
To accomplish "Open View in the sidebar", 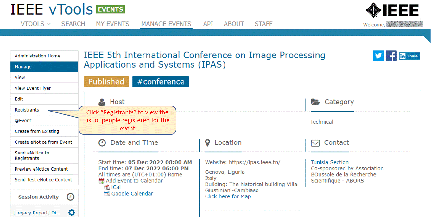I will pyautogui.click(x=44, y=77).
